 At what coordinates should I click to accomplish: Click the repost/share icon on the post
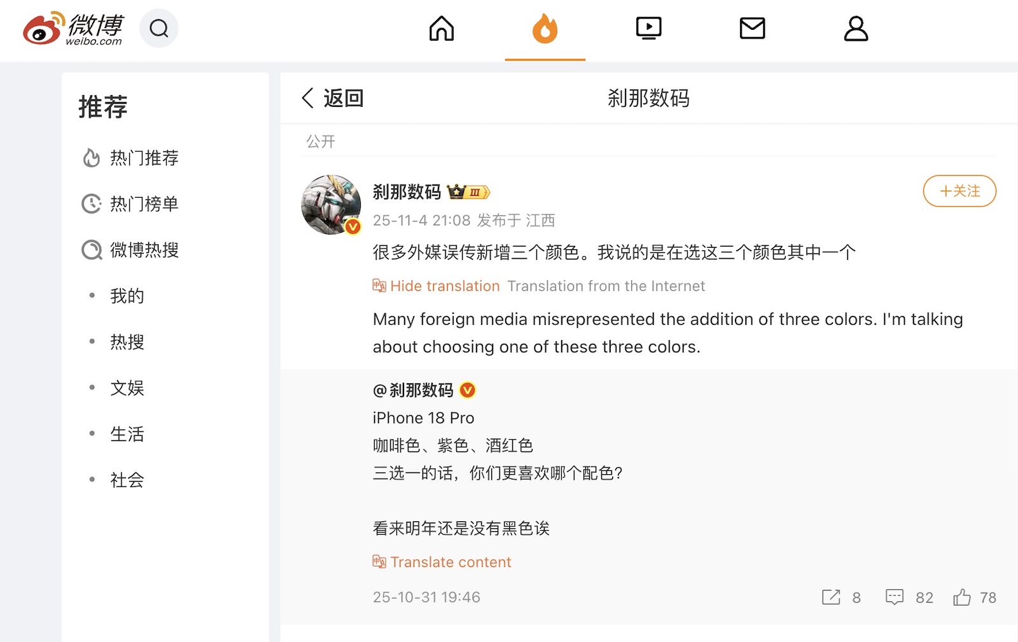tap(831, 598)
